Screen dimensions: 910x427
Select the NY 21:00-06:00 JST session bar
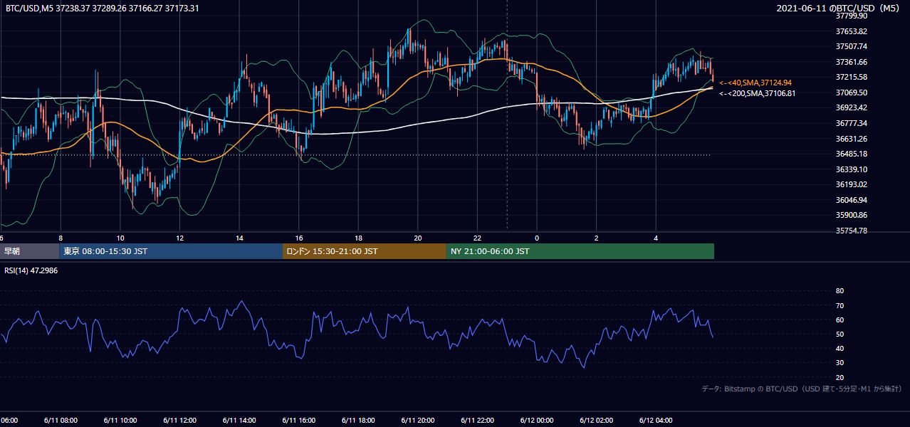tap(580, 251)
